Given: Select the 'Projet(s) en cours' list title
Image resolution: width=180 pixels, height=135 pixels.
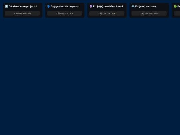Looking at the screenshot, I should [x=146, y=6].
